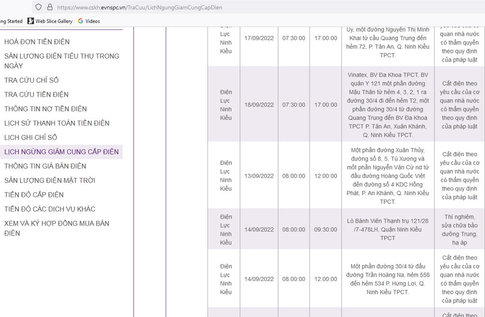
Task: Go to TRA CỨU CHỈ SỐ
Action: [31, 80]
